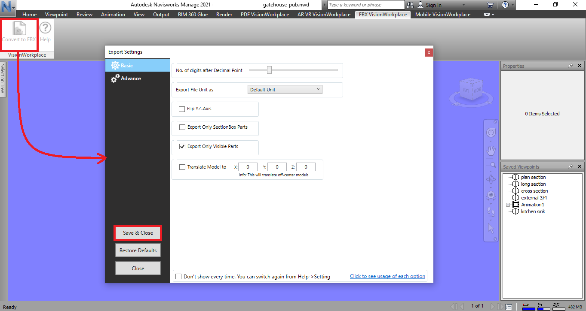Viewport: 586px width, 311px height.
Task: Click the binoculars search icon
Action: click(x=410, y=5)
